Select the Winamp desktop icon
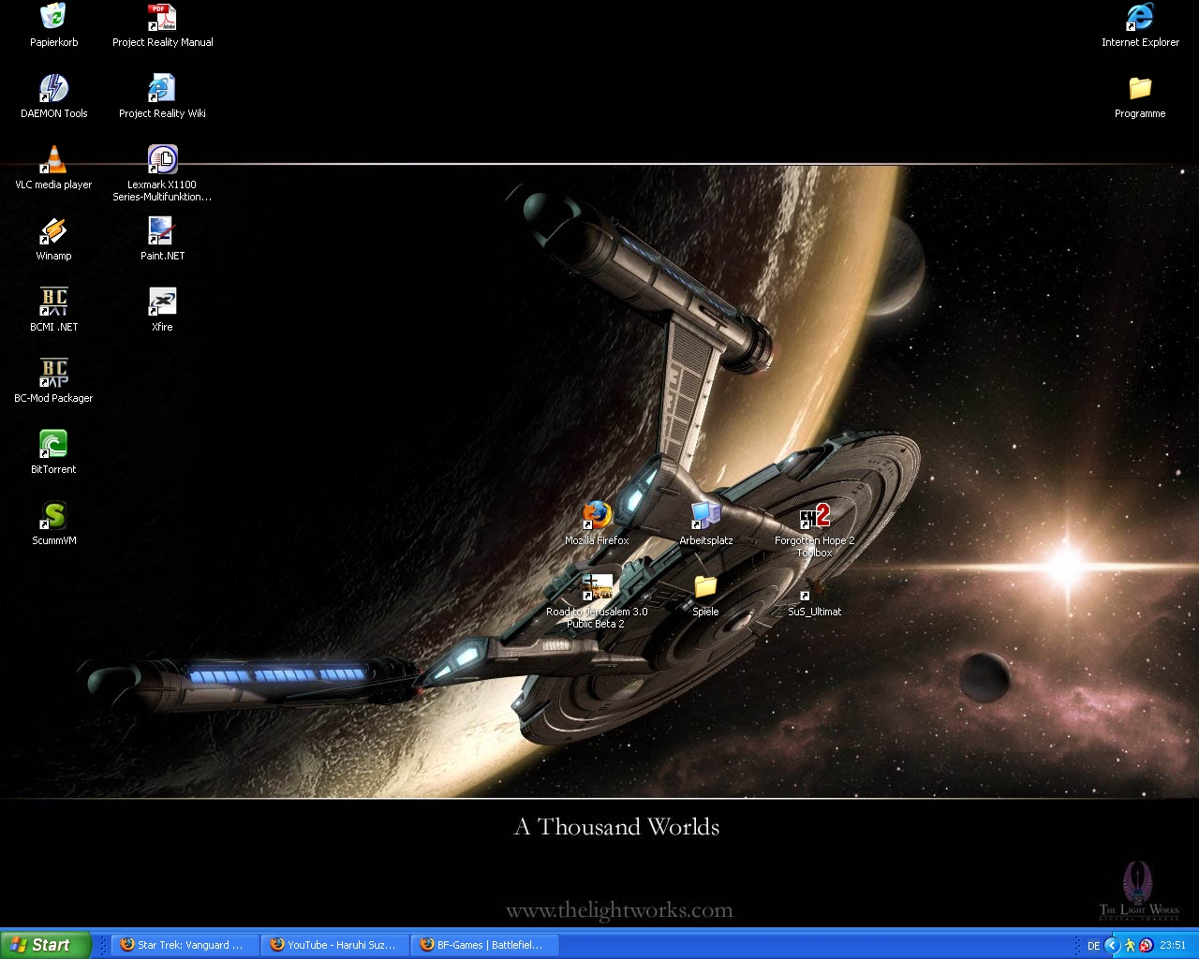 [x=53, y=231]
